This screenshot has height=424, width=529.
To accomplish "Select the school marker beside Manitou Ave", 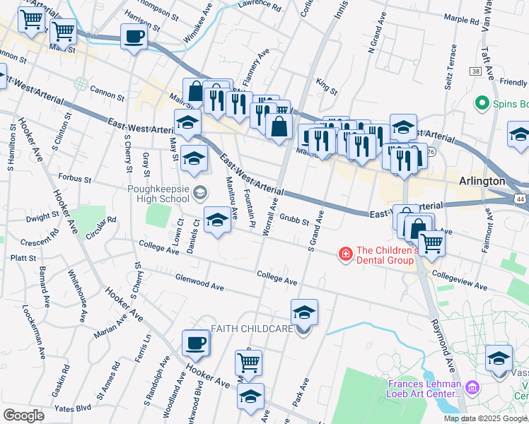I will click(x=218, y=222).
